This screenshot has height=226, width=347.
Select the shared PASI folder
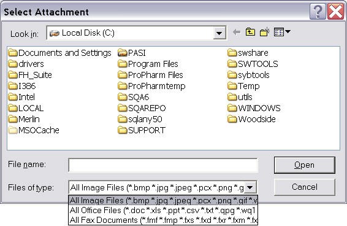click(132, 53)
